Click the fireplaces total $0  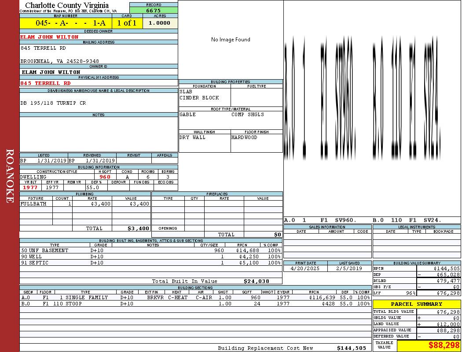[x=278, y=235]
